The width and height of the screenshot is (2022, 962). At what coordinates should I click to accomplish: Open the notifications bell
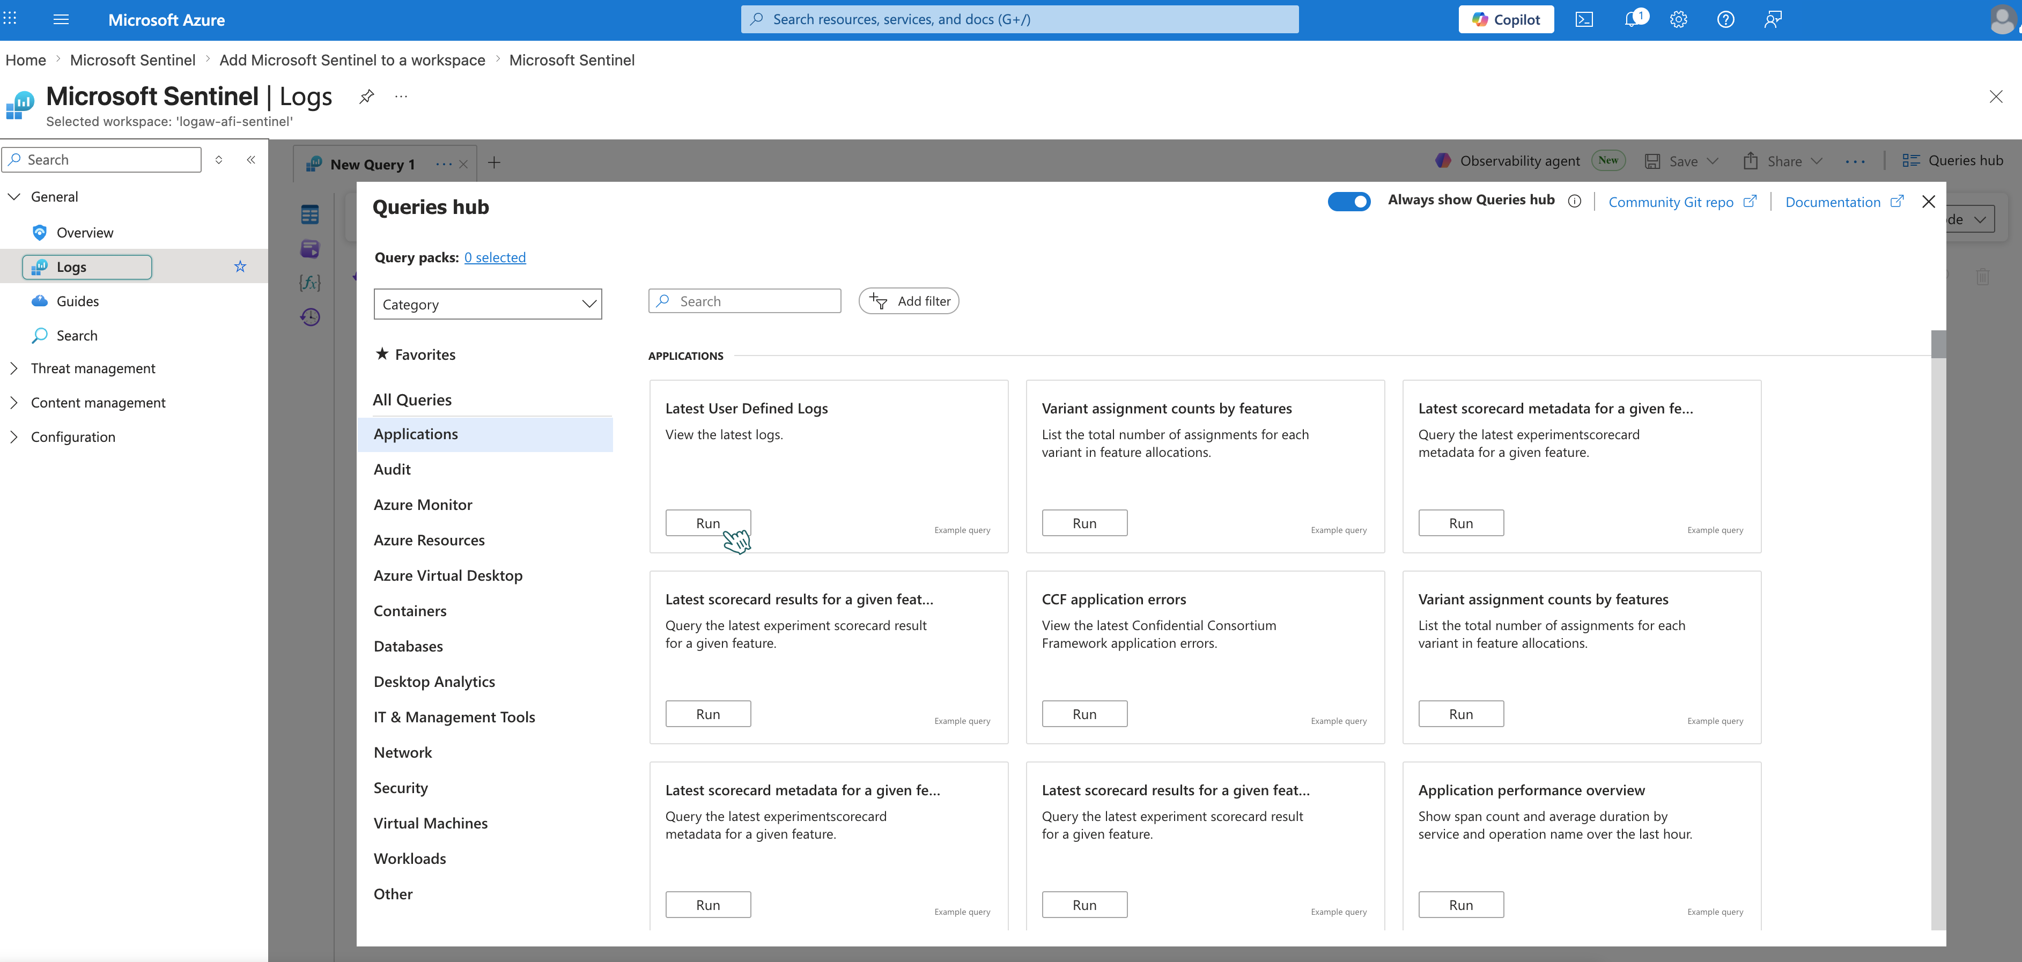click(1633, 20)
